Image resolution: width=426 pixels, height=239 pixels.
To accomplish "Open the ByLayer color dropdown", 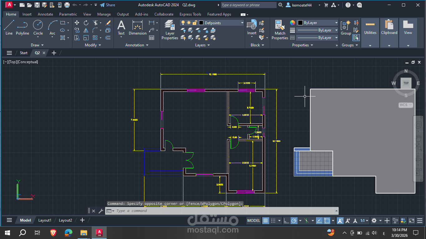I will tap(337, 22).
